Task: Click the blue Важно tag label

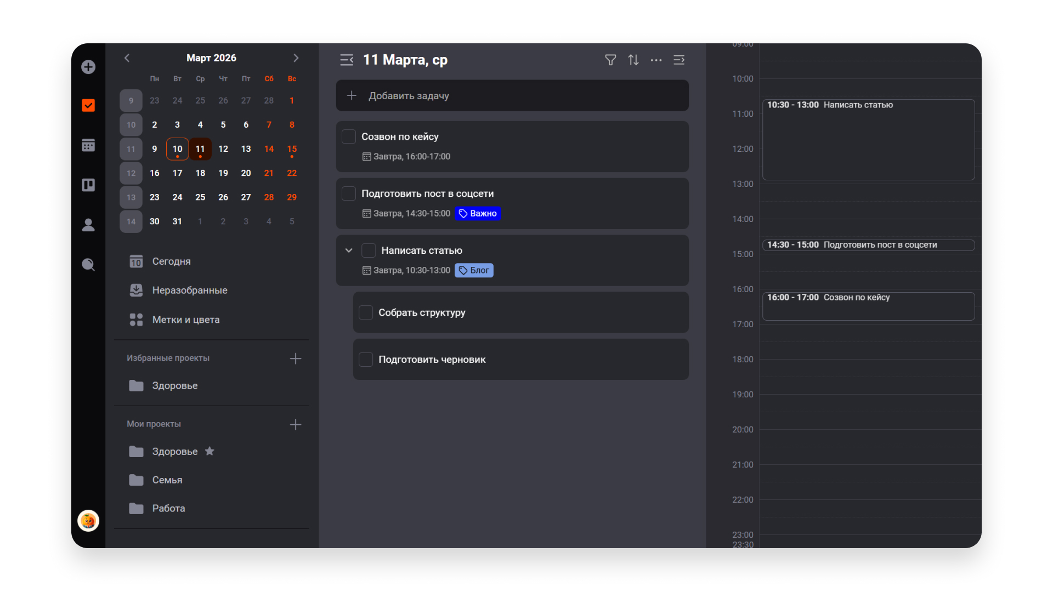Action: [x=478, y=213]
